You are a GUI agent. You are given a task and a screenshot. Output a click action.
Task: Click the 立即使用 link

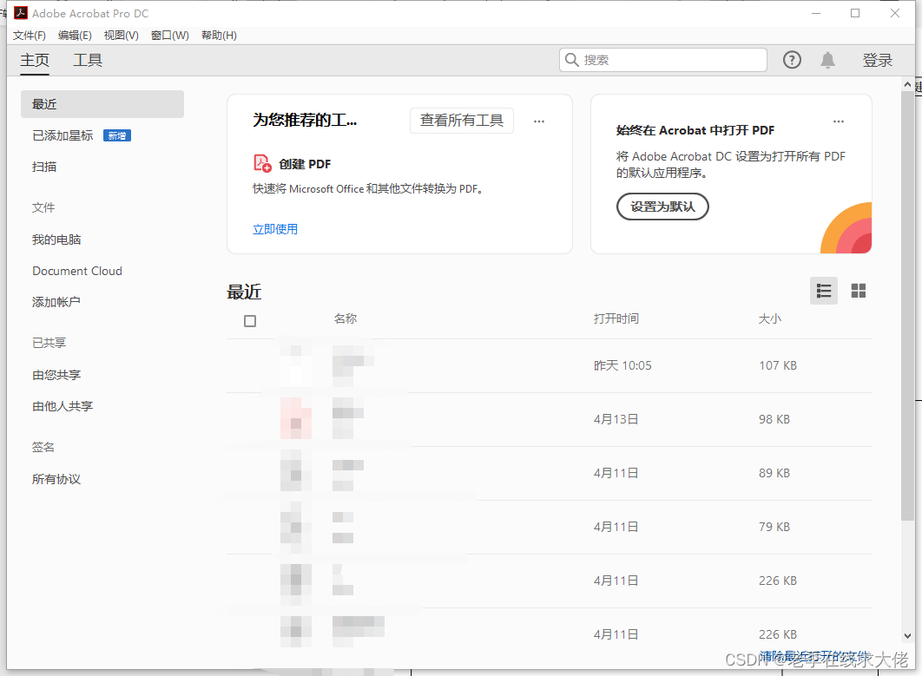pos(275,229)
